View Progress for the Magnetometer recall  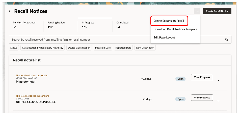click(202, 77)
